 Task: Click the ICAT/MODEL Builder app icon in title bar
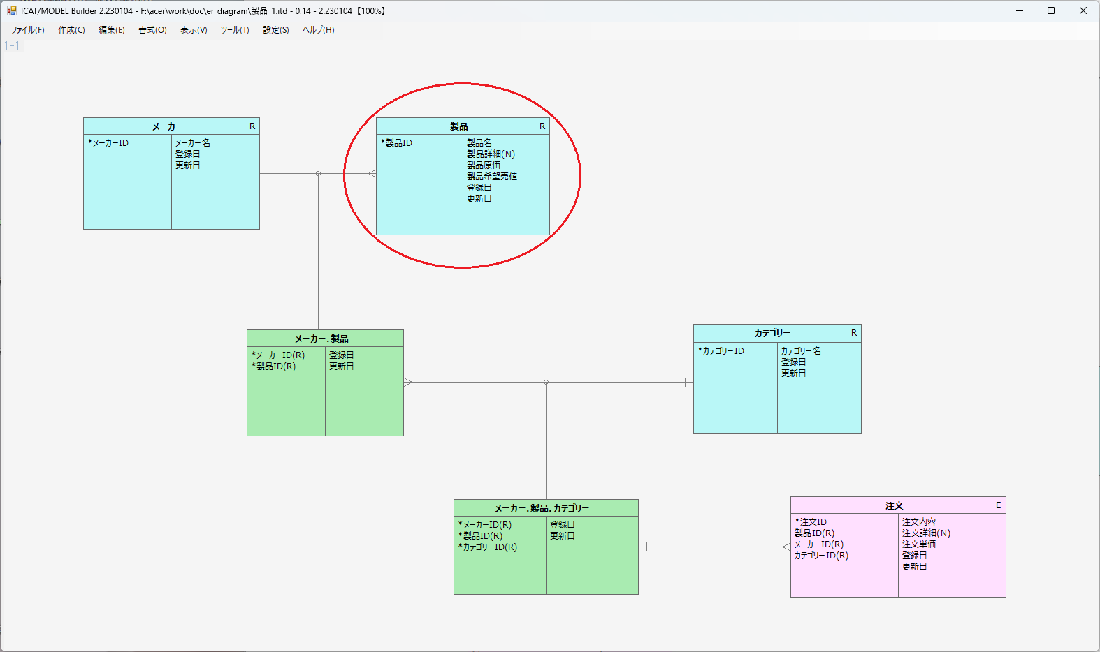[x=12, y=10]
